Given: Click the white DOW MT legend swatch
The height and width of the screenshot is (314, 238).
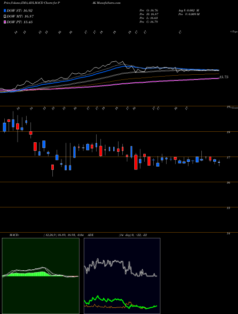Looking at the screenshot, I should [5, 17].
